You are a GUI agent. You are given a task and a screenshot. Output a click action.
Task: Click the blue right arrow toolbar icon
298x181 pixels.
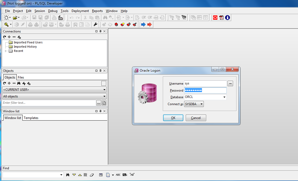point(143,24)
